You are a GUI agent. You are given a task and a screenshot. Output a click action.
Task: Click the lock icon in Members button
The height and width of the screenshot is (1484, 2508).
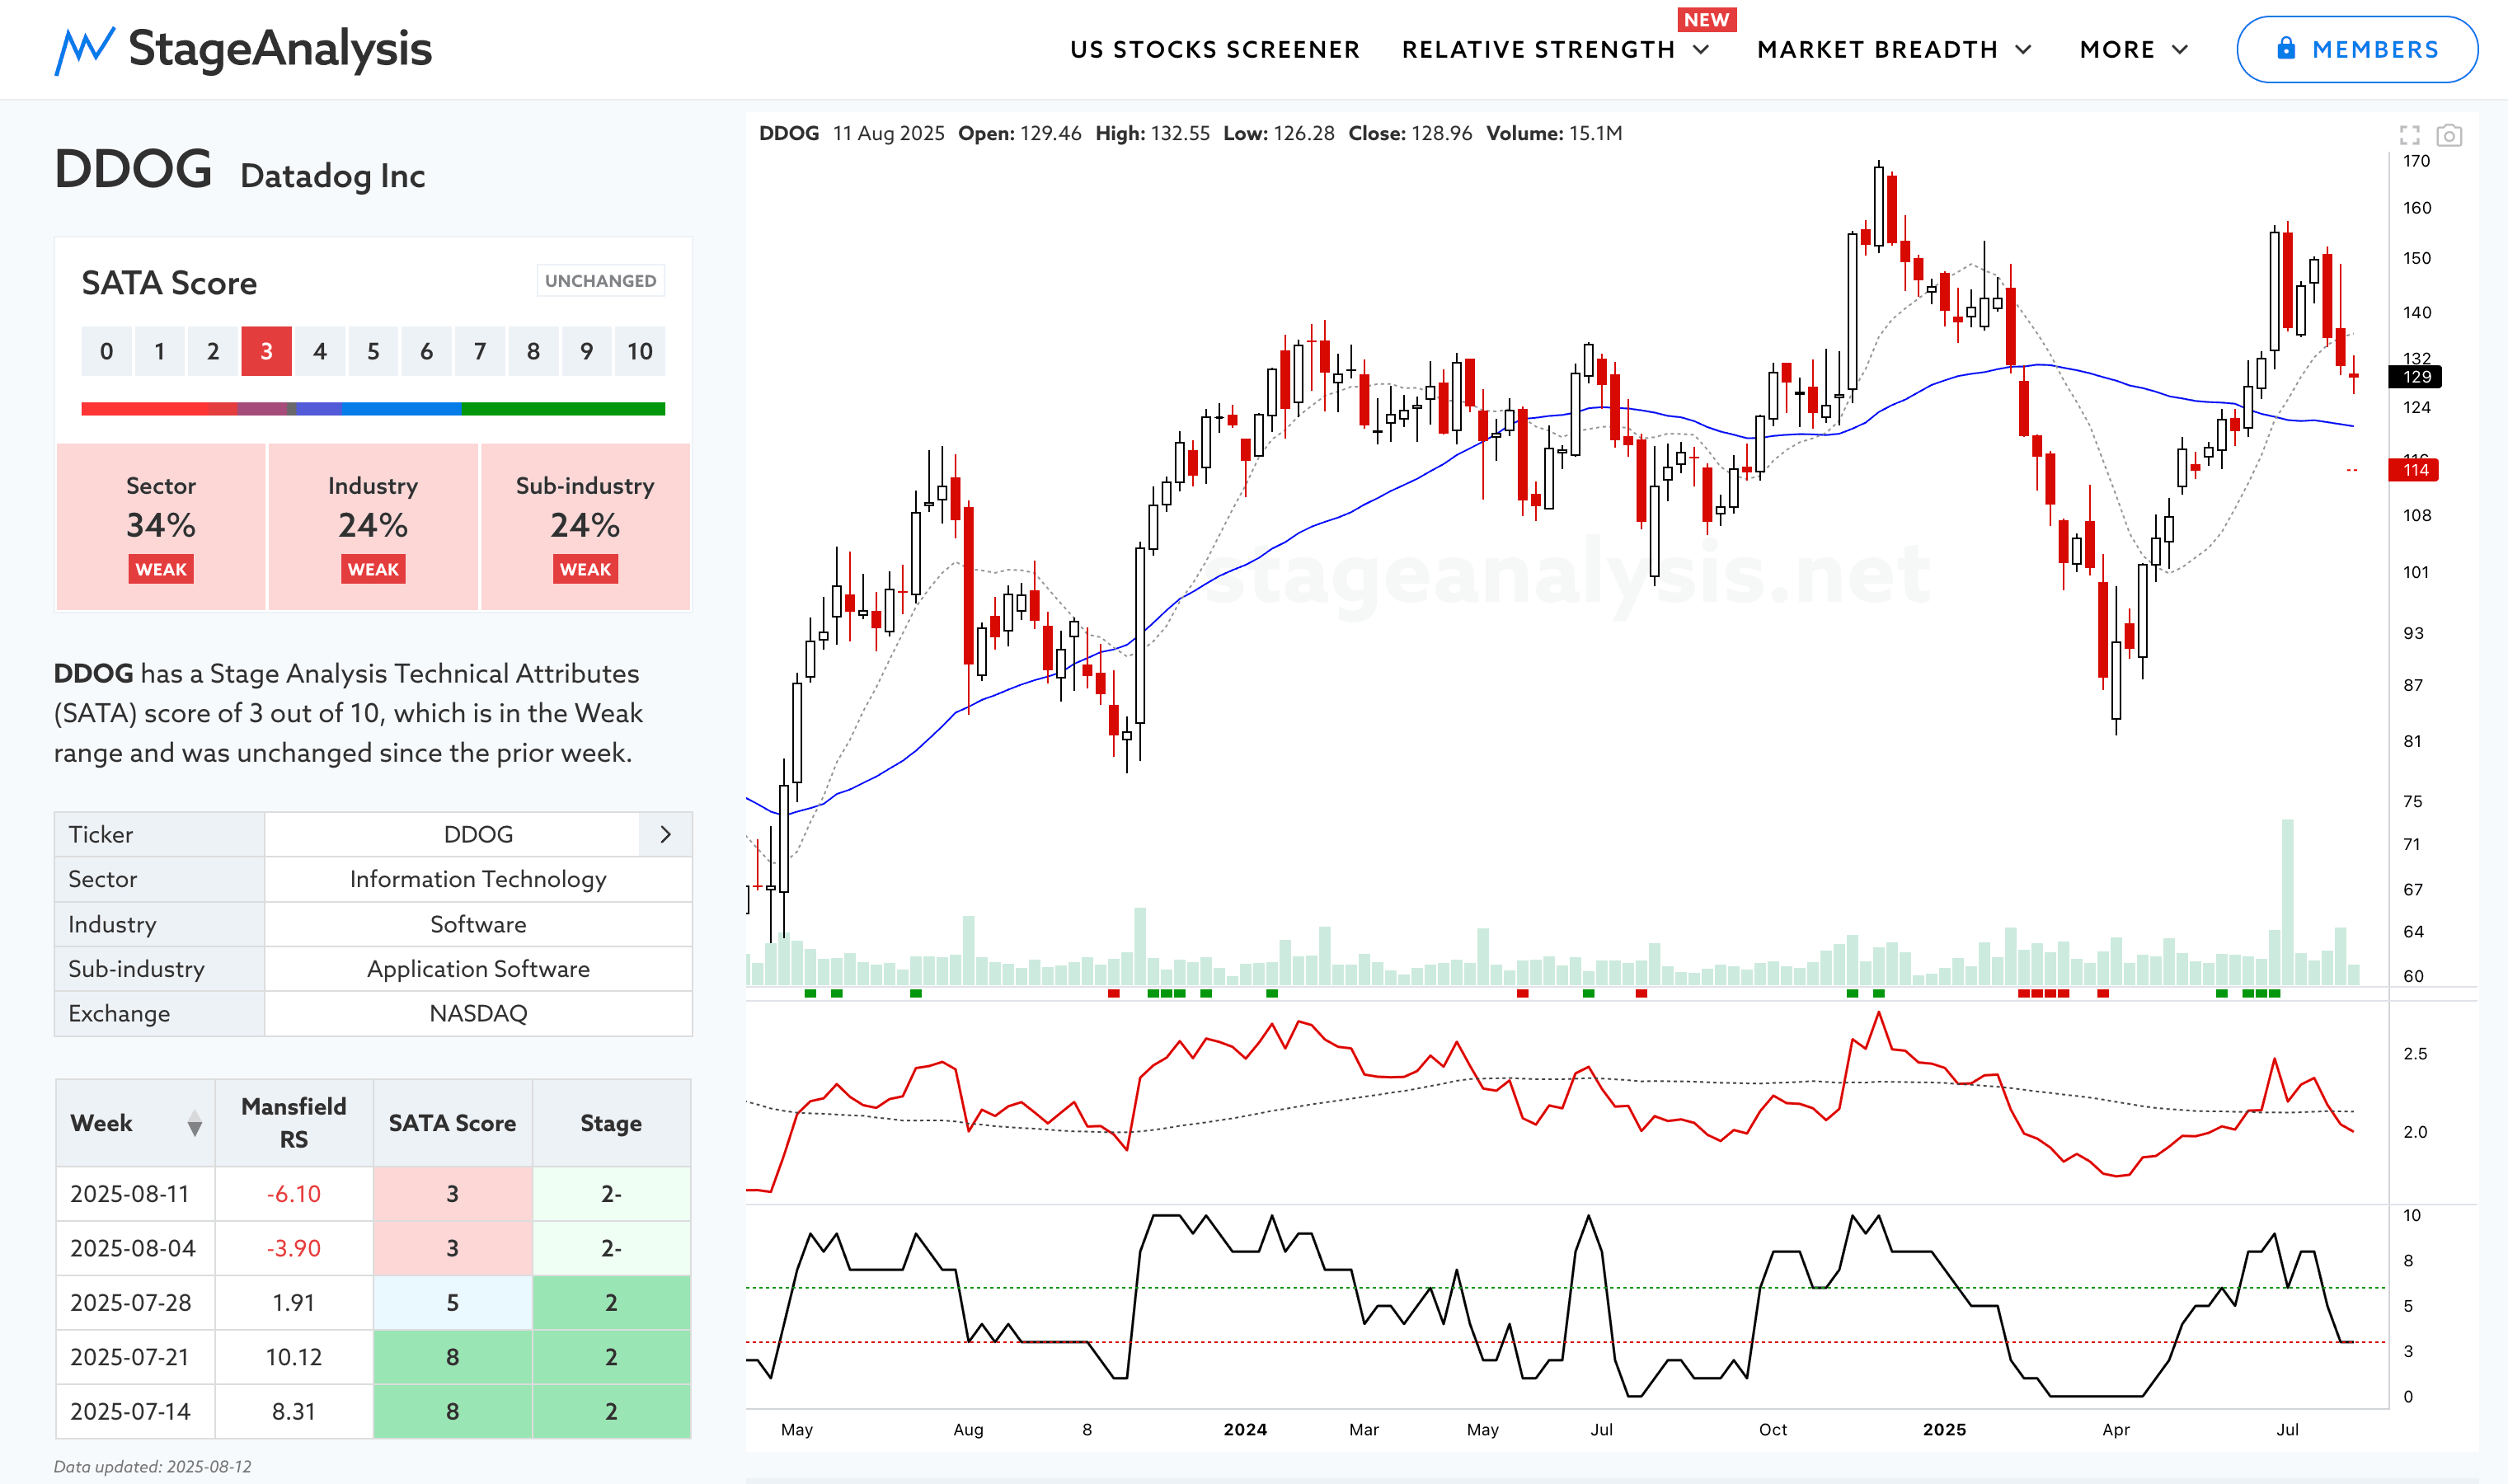pos(2286,48)
